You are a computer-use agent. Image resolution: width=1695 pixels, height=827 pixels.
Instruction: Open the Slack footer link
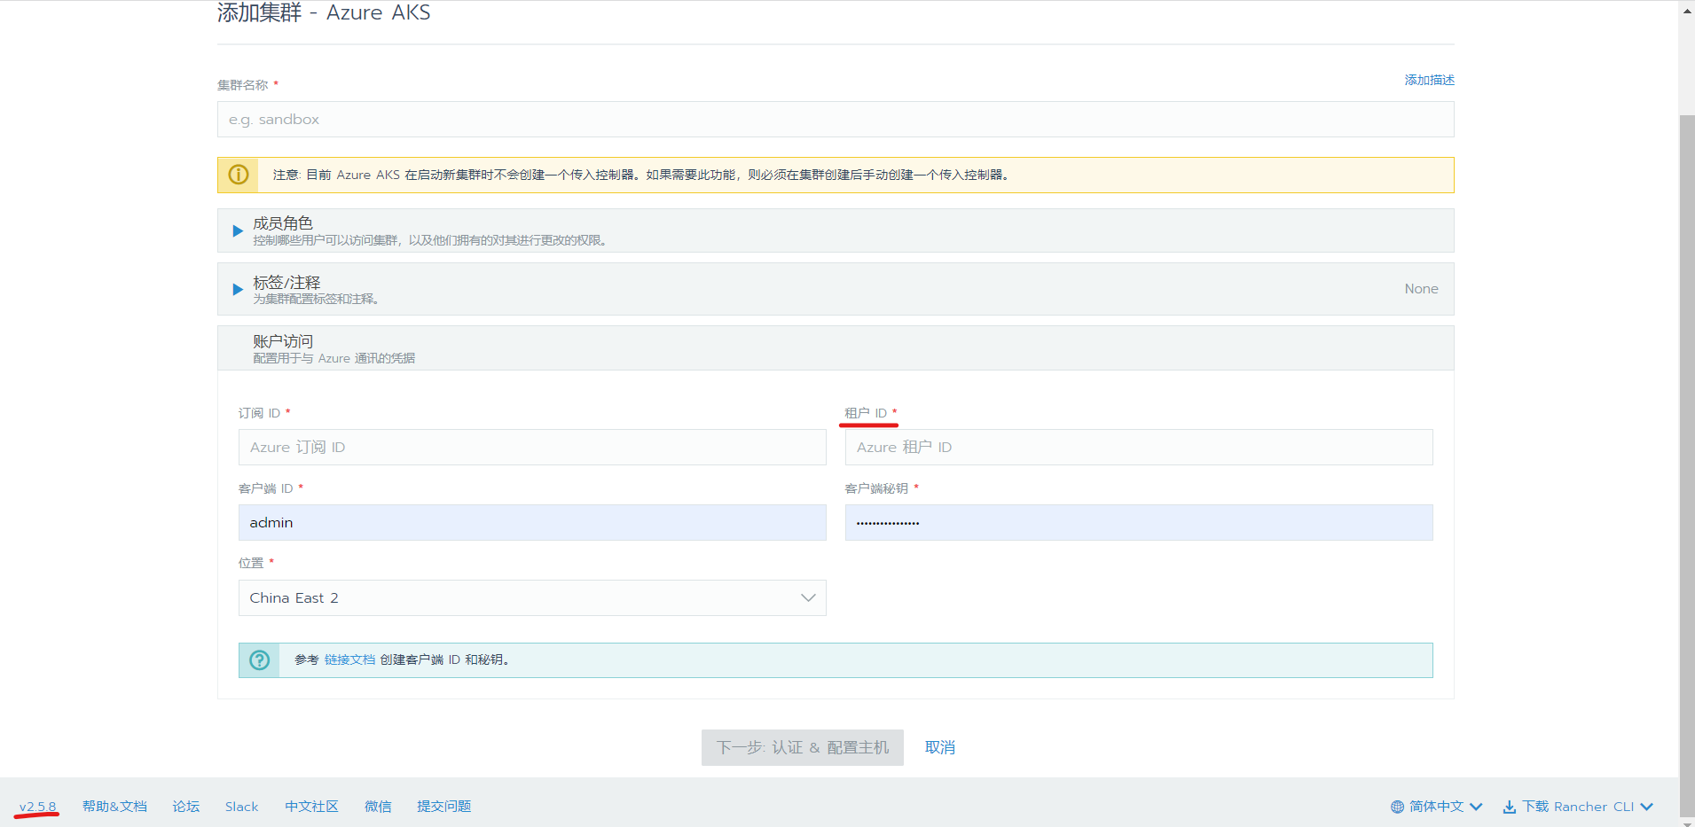pos(241,807)
